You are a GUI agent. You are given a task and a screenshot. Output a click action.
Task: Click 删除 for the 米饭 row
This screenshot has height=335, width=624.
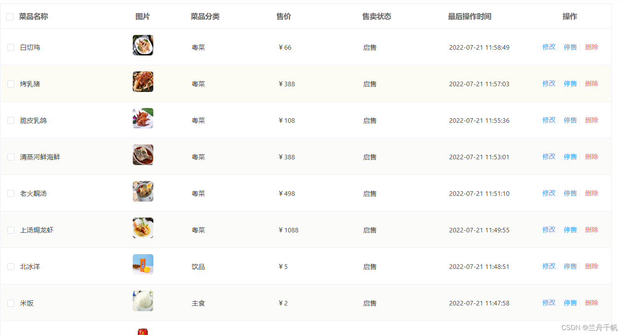[592, 303]
